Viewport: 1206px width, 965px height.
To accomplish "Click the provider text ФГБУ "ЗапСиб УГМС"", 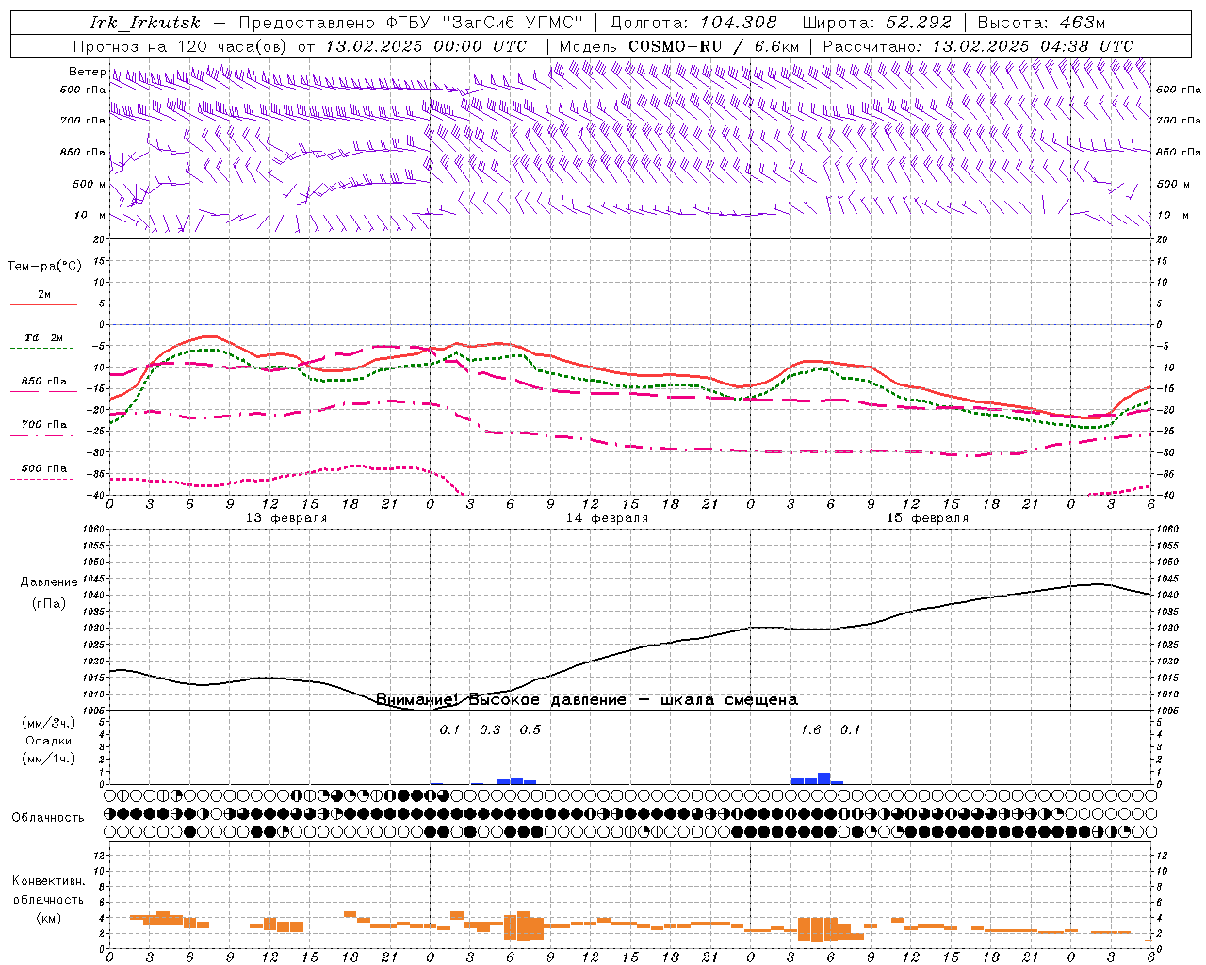I will click(485, 23).
